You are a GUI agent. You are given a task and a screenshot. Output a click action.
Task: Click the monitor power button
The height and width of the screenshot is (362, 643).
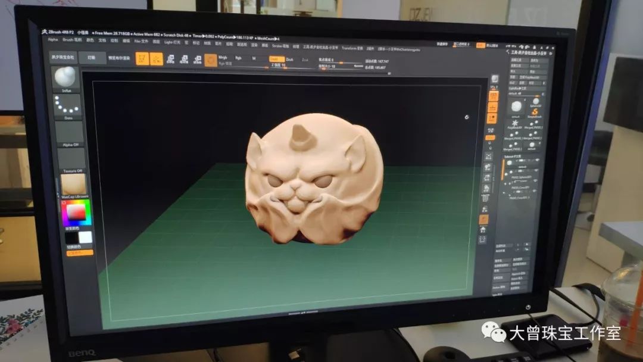(528, 307)
